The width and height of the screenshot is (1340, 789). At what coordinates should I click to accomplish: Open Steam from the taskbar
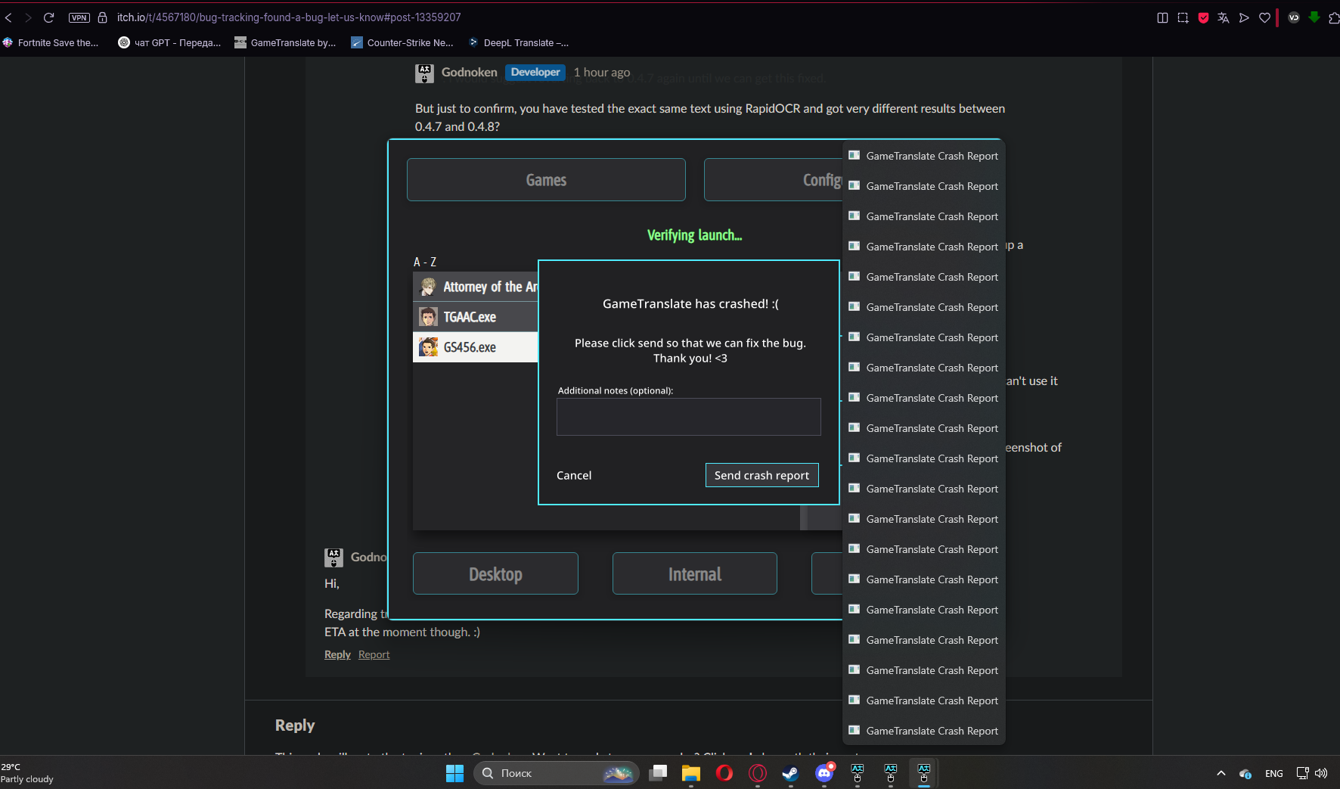(x=790, y=773)
